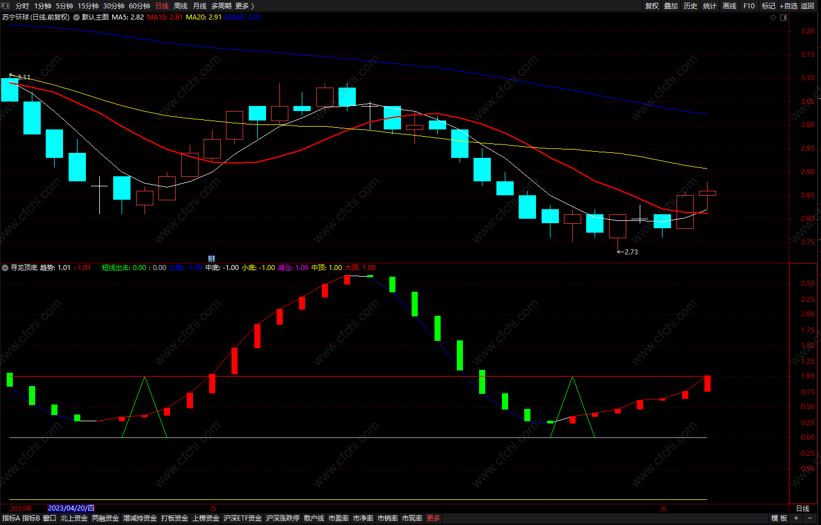Open 多周期 multi-period view

[221, 6]
